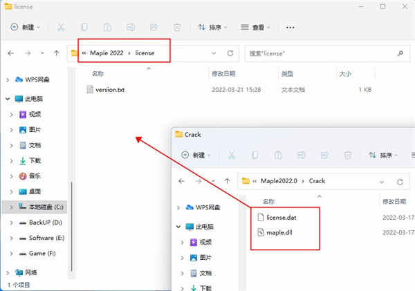
Task: Open 下载 folder in license window sidebar
Action: tap(30, 160)
